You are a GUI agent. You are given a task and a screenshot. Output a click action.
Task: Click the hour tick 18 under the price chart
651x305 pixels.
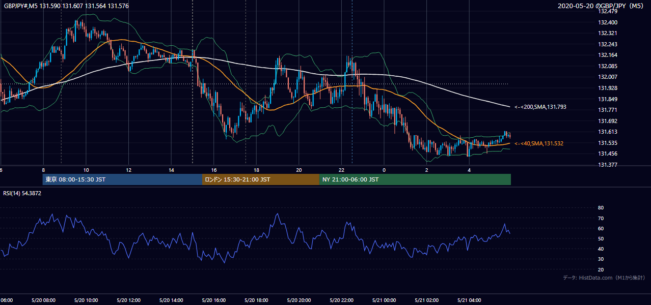point(256,170)
